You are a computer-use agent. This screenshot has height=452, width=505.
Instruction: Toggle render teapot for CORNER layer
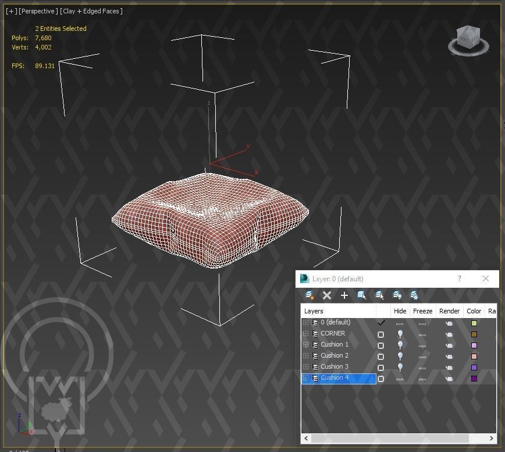tap(449, 335)
